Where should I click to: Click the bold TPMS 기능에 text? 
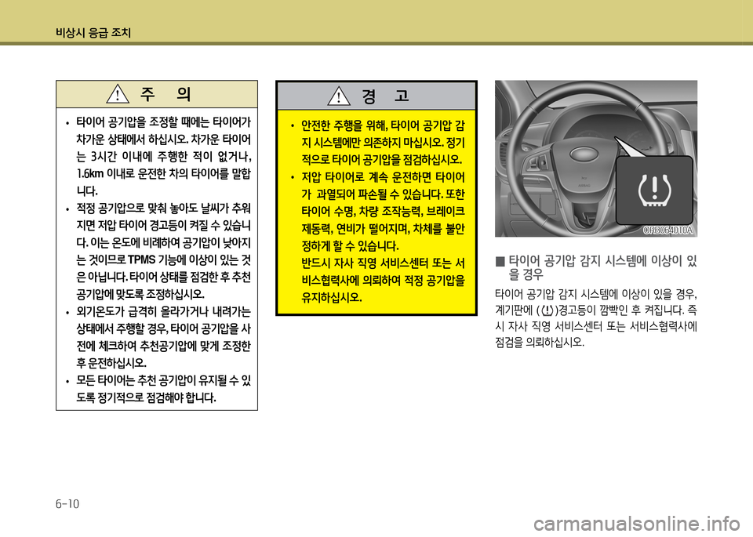coord(157,260)
